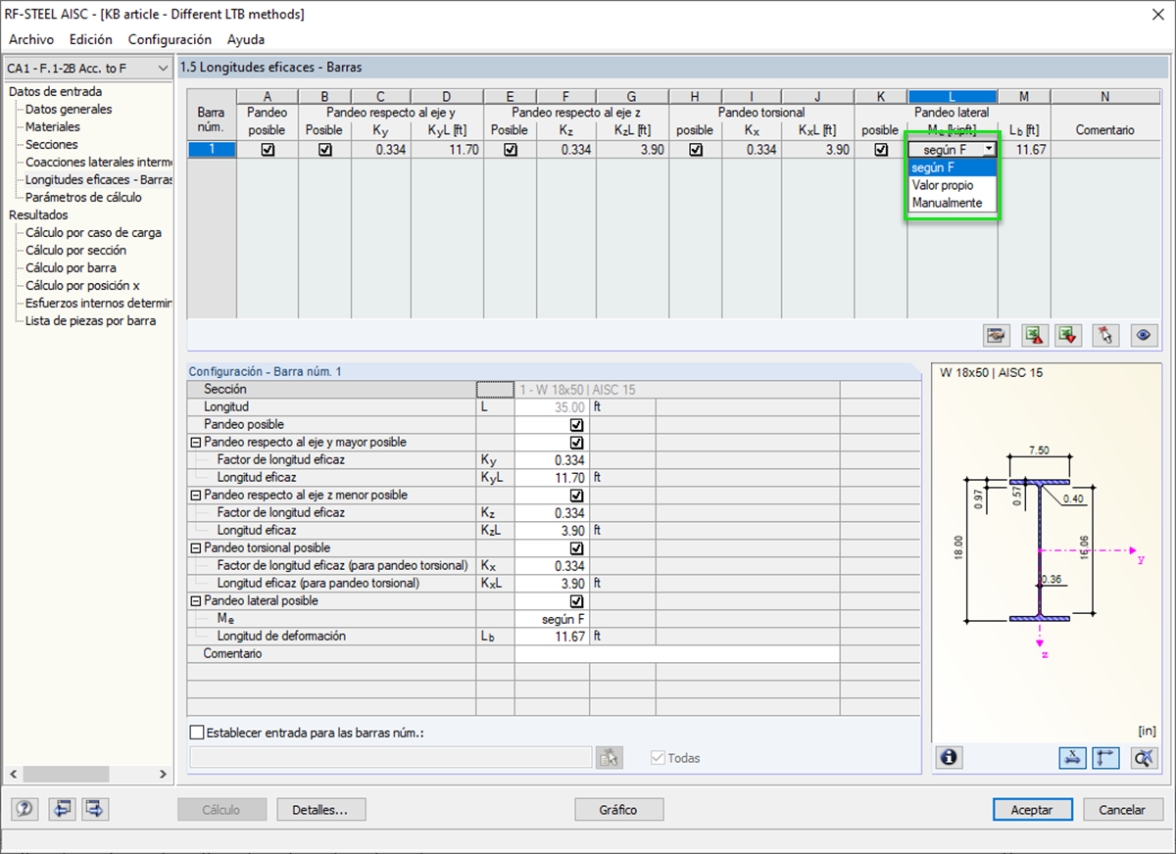Toggle section dimensions display icon
The height and width of the screenshot is (854, 1176).
[1072, 757]
